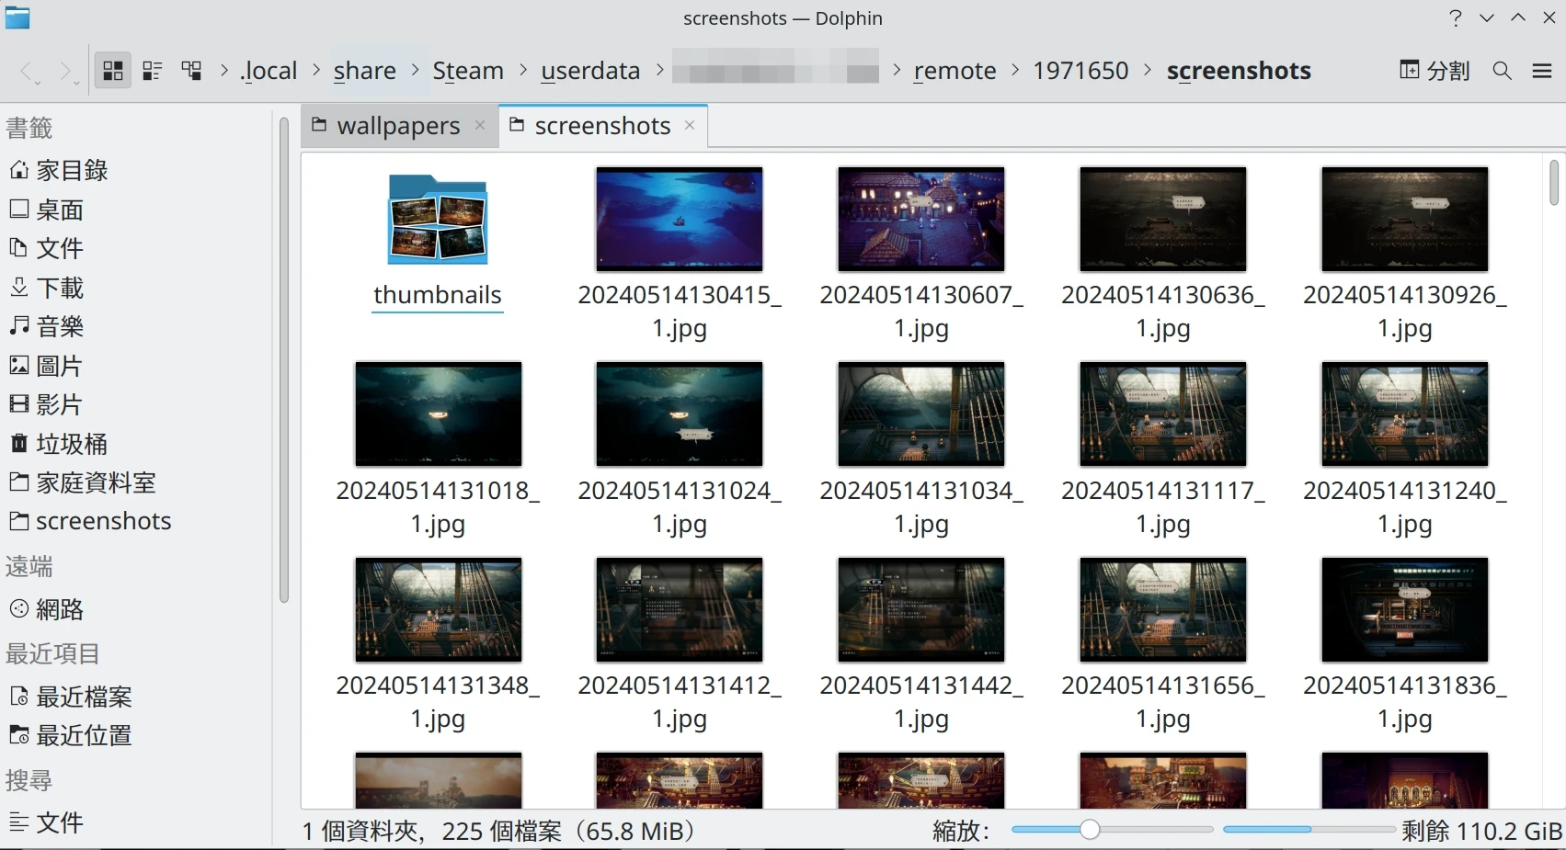This screenshot has width=1566, height=850.
Task: Select thumbnail 20240514130926_1.jpg
Action: coord(1405,219)
